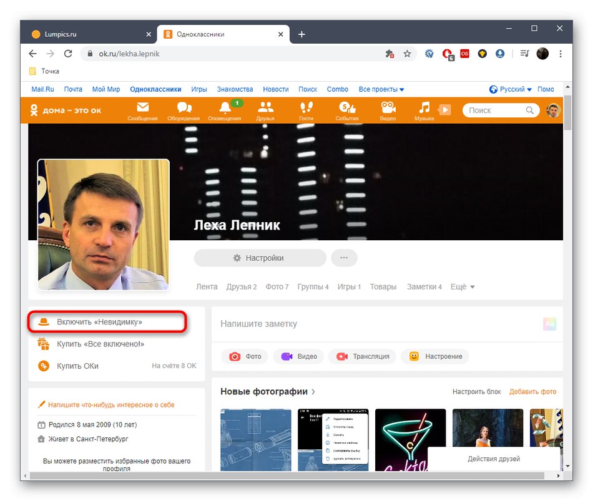Click the vertical page scrollbar
The width and height of the screenshot is (593, 501).
click(567, 114)
